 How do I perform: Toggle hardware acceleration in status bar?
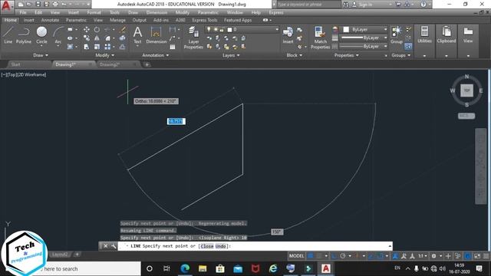tap(467, 256)
